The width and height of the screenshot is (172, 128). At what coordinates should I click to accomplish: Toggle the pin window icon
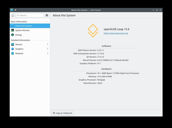tap(15, 10)
